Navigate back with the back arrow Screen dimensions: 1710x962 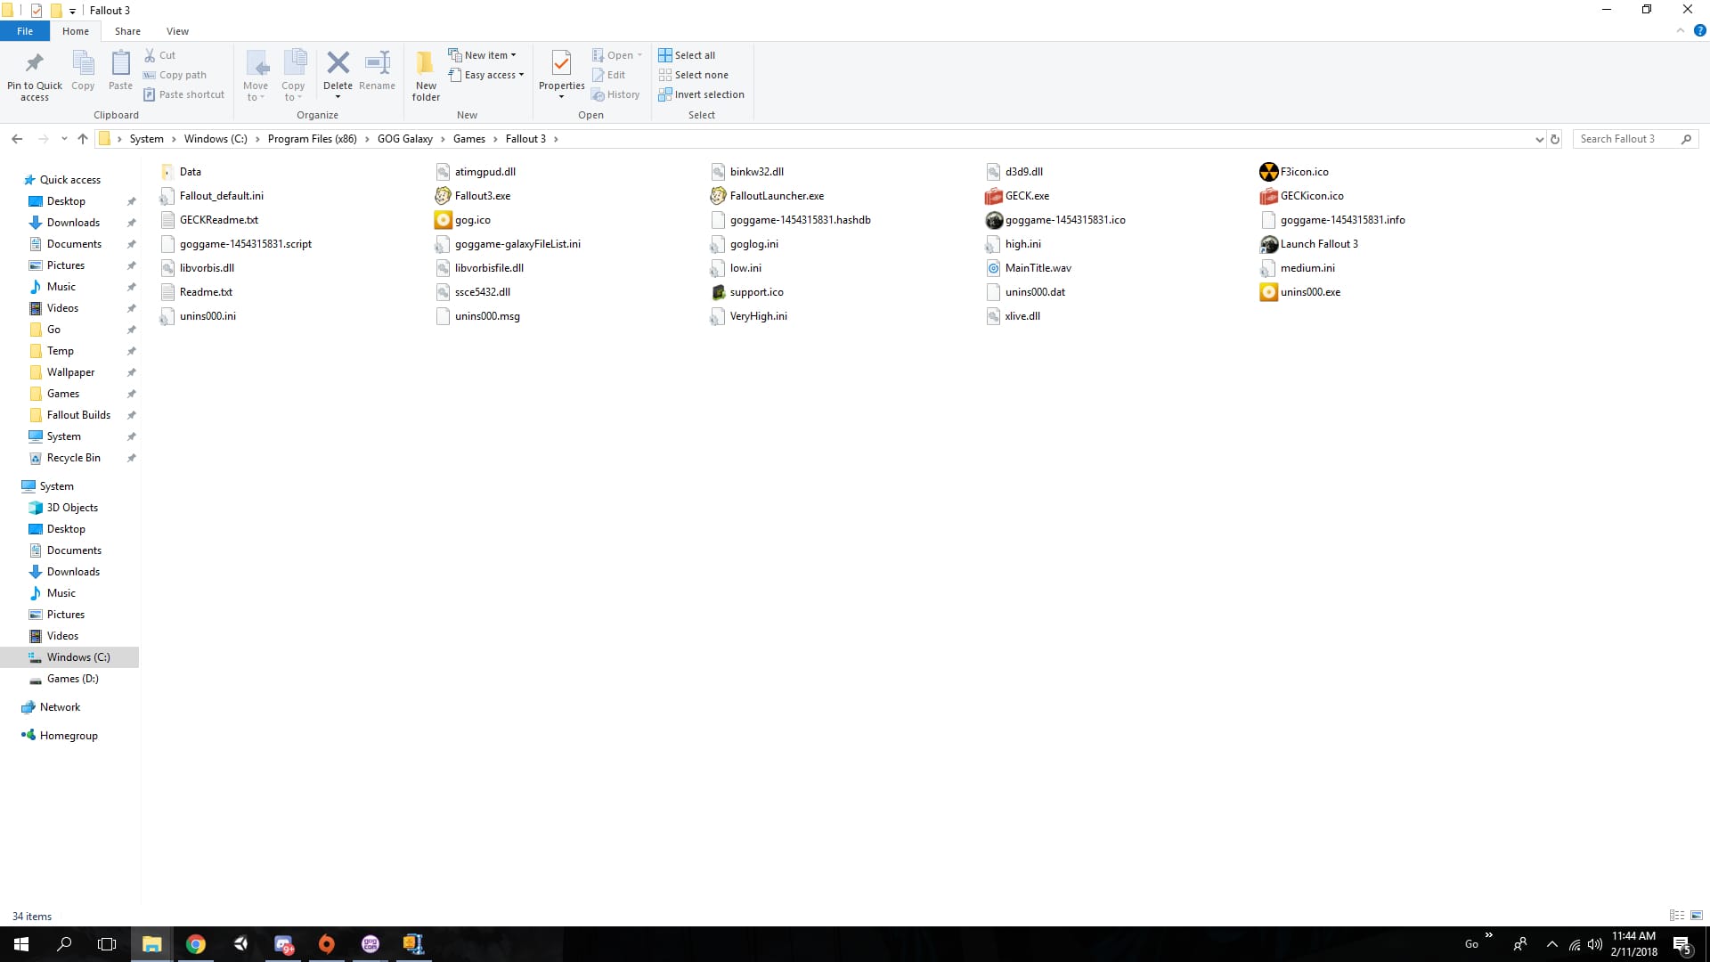[17, 139]
